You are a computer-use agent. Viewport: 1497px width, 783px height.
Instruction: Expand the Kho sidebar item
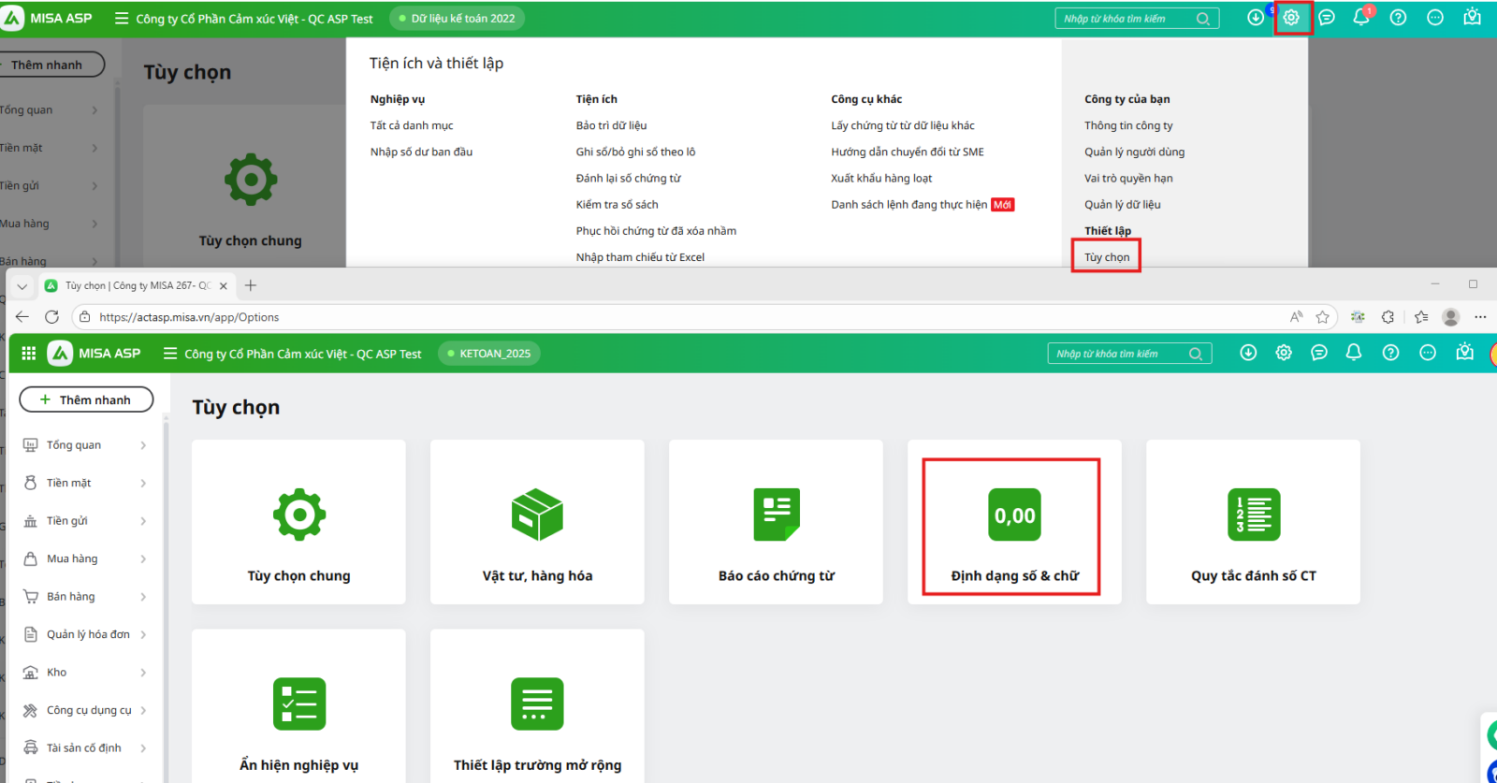[x=84, y=673]
